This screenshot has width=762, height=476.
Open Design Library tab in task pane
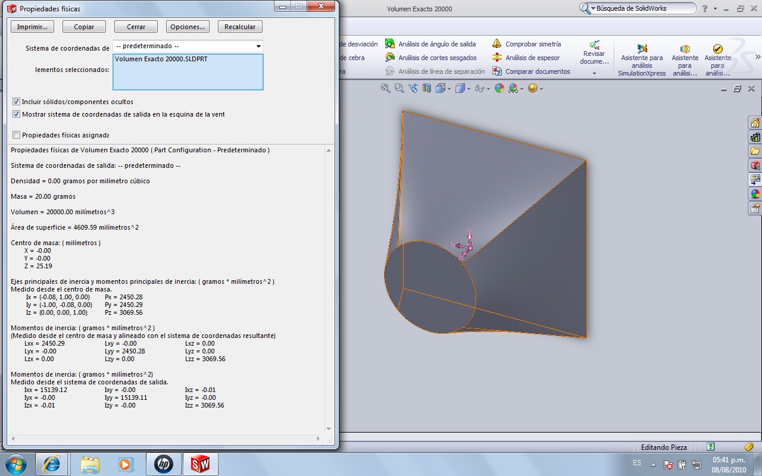pyautogui.click(x=755, y=137)
